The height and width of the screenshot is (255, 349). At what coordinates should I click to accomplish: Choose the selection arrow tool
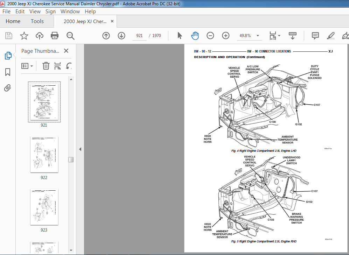(x=180, y=36)
